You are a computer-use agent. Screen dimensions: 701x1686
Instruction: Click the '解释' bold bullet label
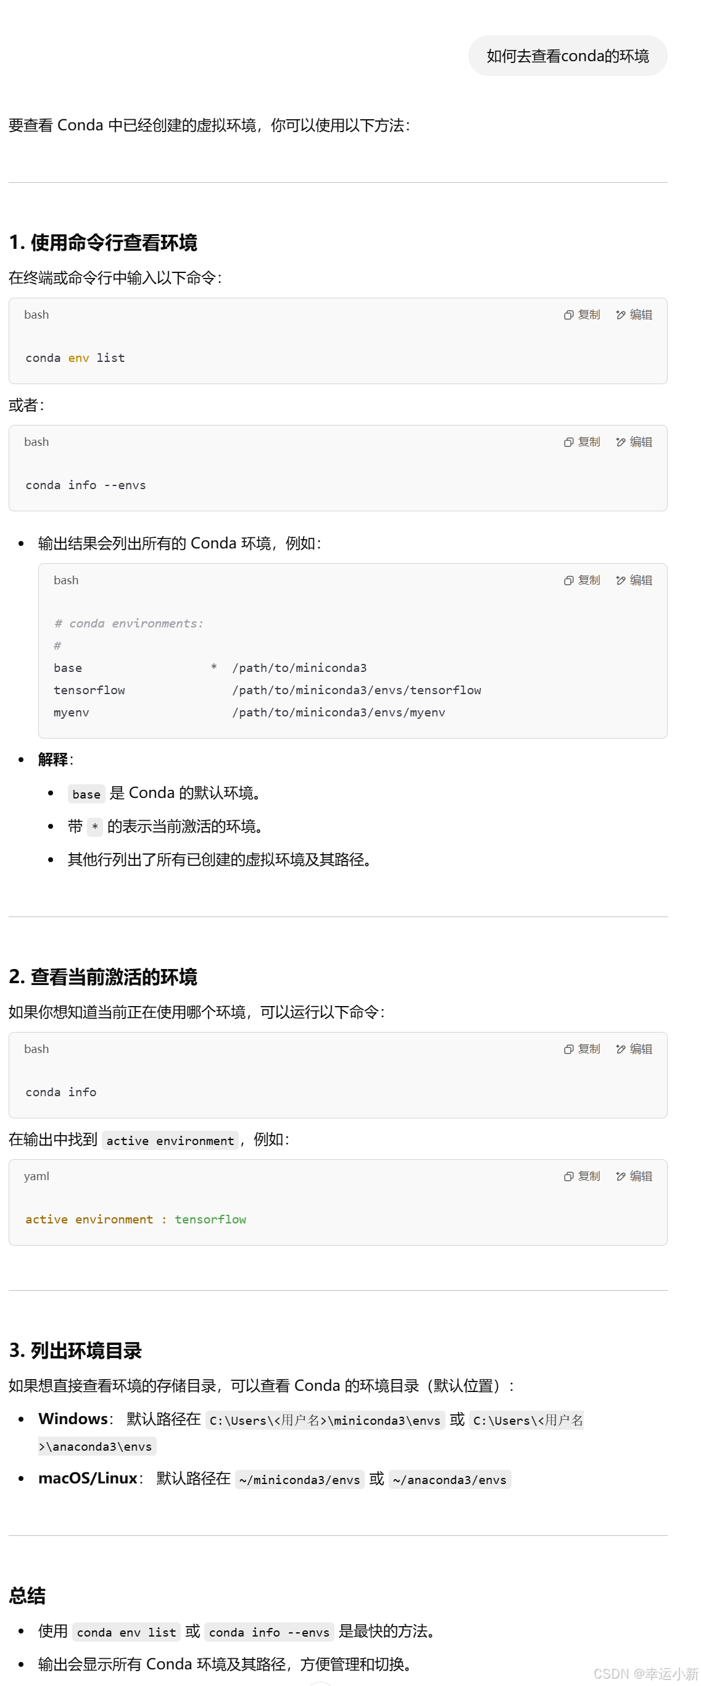click(x=53, y=759)
